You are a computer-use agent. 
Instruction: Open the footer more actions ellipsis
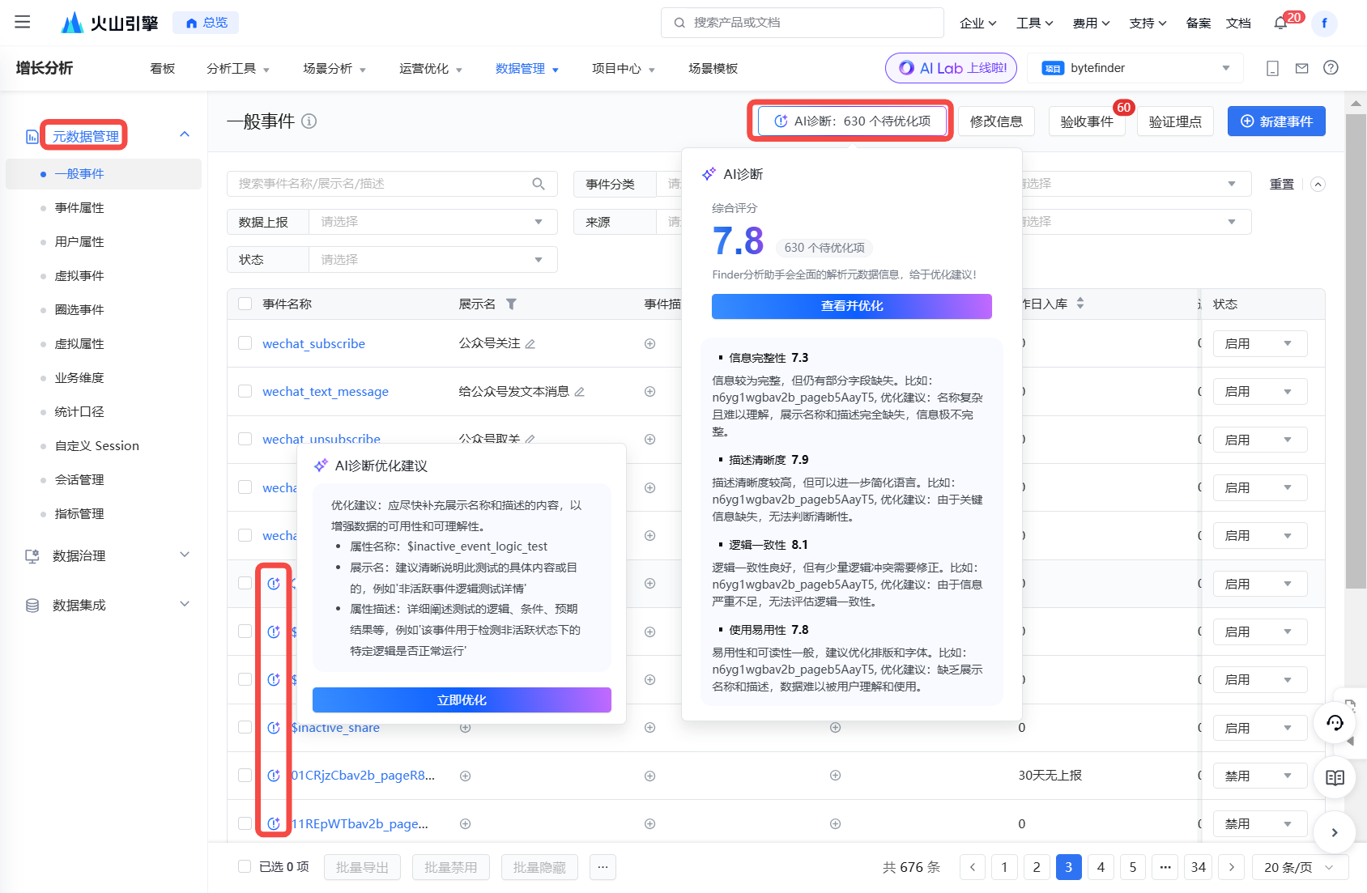pyautogui.click(x=603, y=867)
